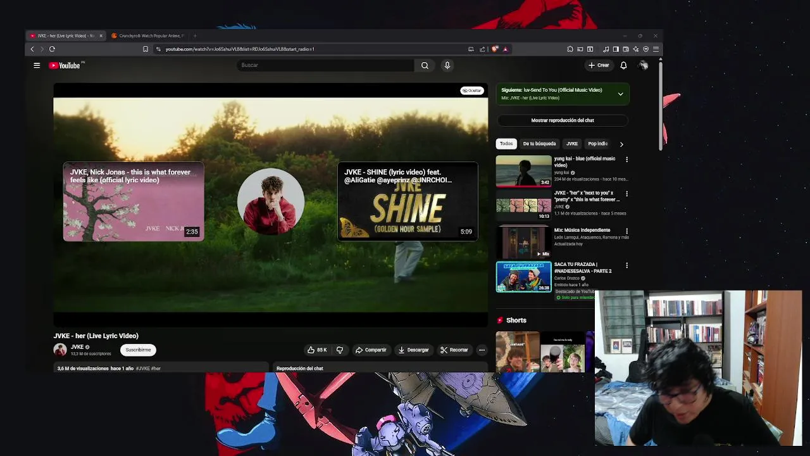
Task: Open SACA TU FRAZADA video thumbnail
Action: pos(523,277)
